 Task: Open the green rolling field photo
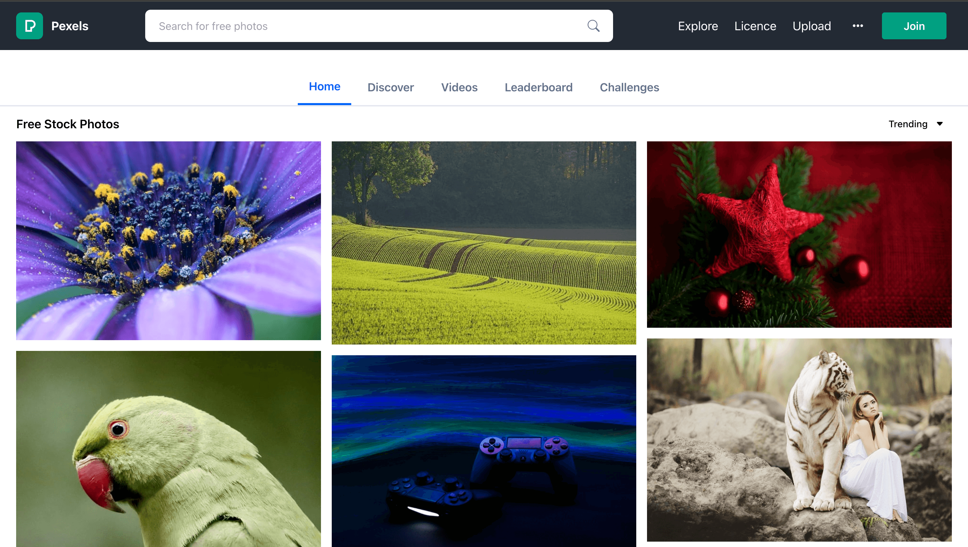click(x=483, y=243)
